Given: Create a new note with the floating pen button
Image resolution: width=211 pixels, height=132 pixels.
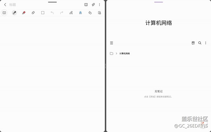Looking at the screenshot, I should (x=203, y=124).
